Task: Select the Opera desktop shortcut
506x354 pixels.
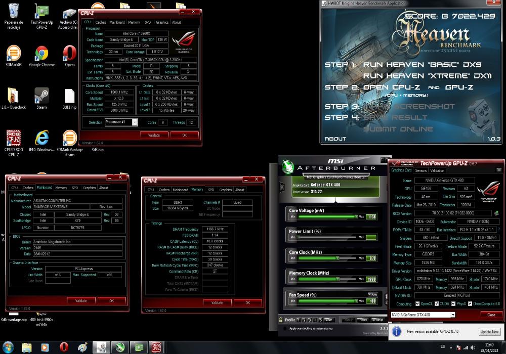Action: 69,56
